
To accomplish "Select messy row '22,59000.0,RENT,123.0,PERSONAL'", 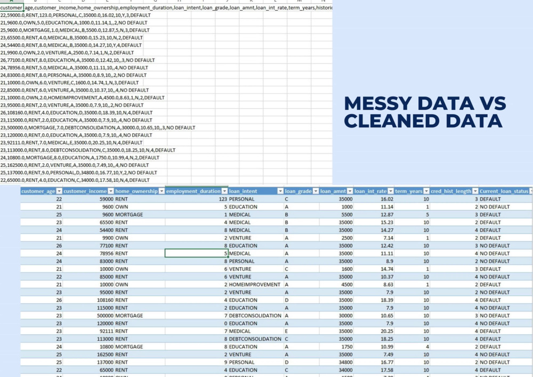I will click(x=76, y=15).
